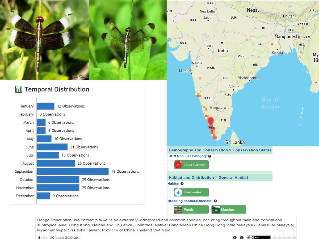Click the January bar in the chart
This screenshot has height=239, width=319.
click(x=46, y=106)
